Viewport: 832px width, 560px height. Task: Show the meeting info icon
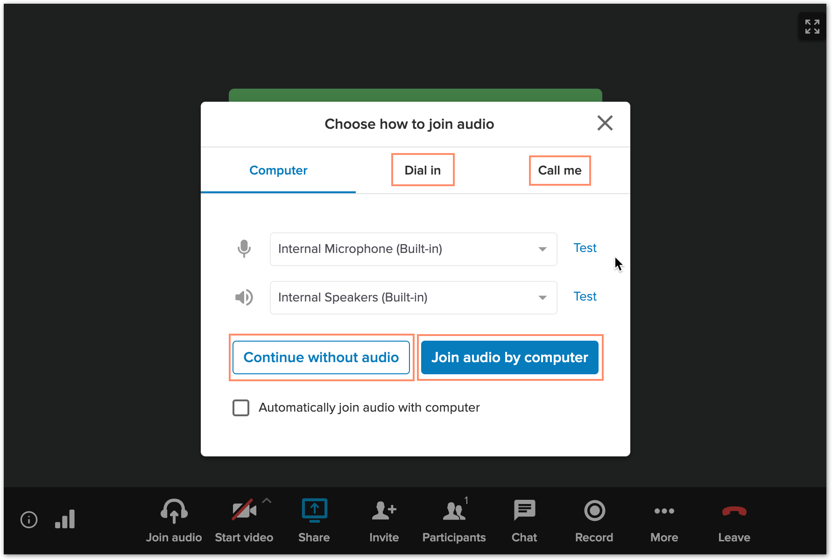click(x=29, y=519)
